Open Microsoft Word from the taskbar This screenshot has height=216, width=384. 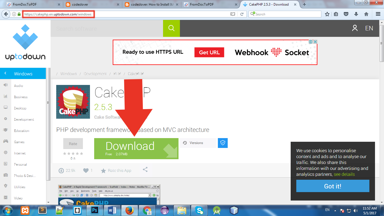point(112,210)
